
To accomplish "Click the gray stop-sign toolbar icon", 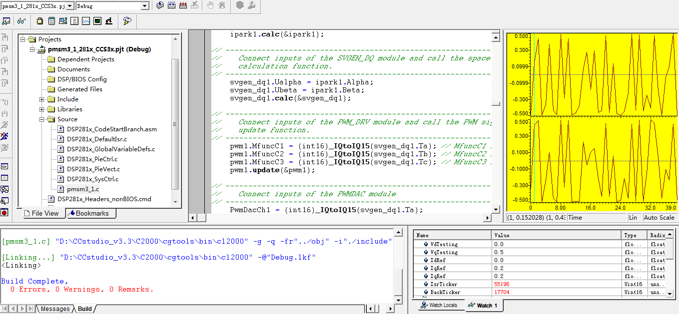I will click(240, 5).
